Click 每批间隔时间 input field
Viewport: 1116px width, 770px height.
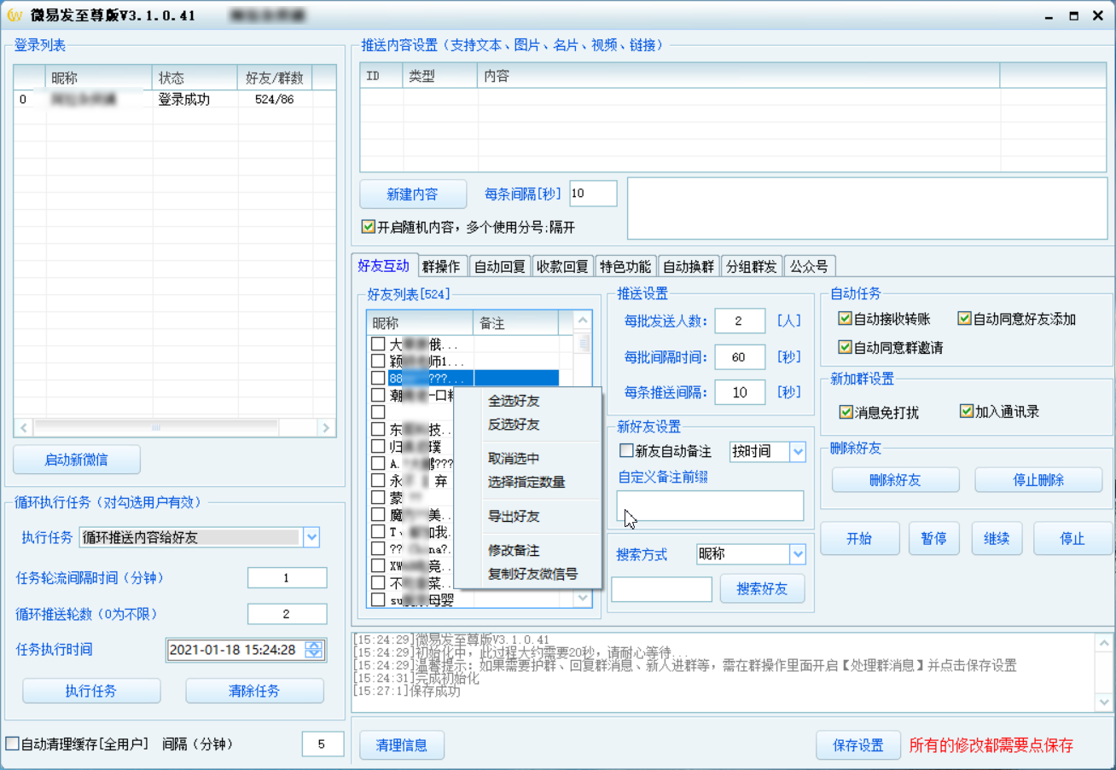pos(740,356)
